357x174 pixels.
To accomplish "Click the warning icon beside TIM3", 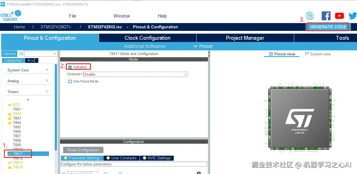I will point(10,118).
